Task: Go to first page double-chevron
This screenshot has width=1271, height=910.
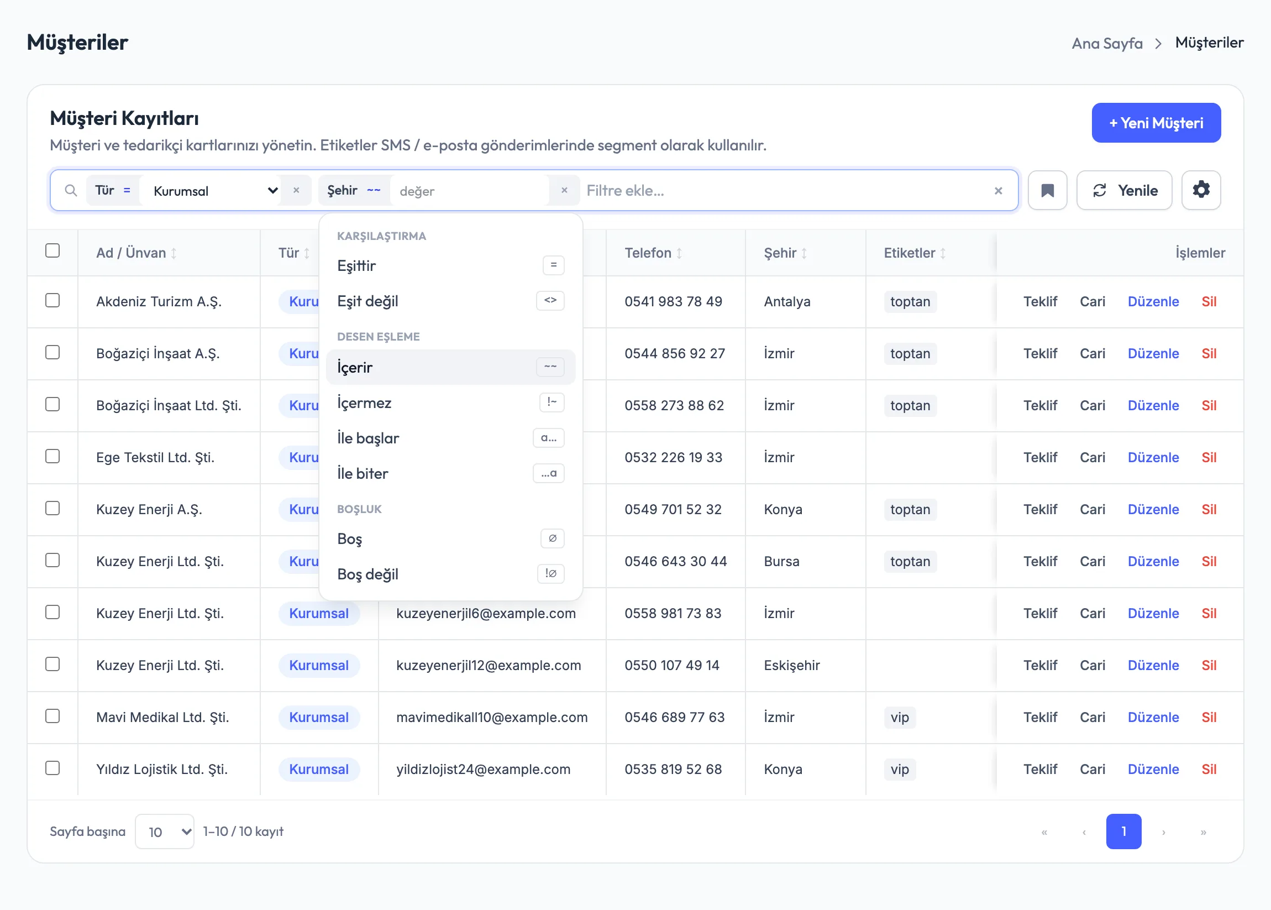Action: (1044, 831)
